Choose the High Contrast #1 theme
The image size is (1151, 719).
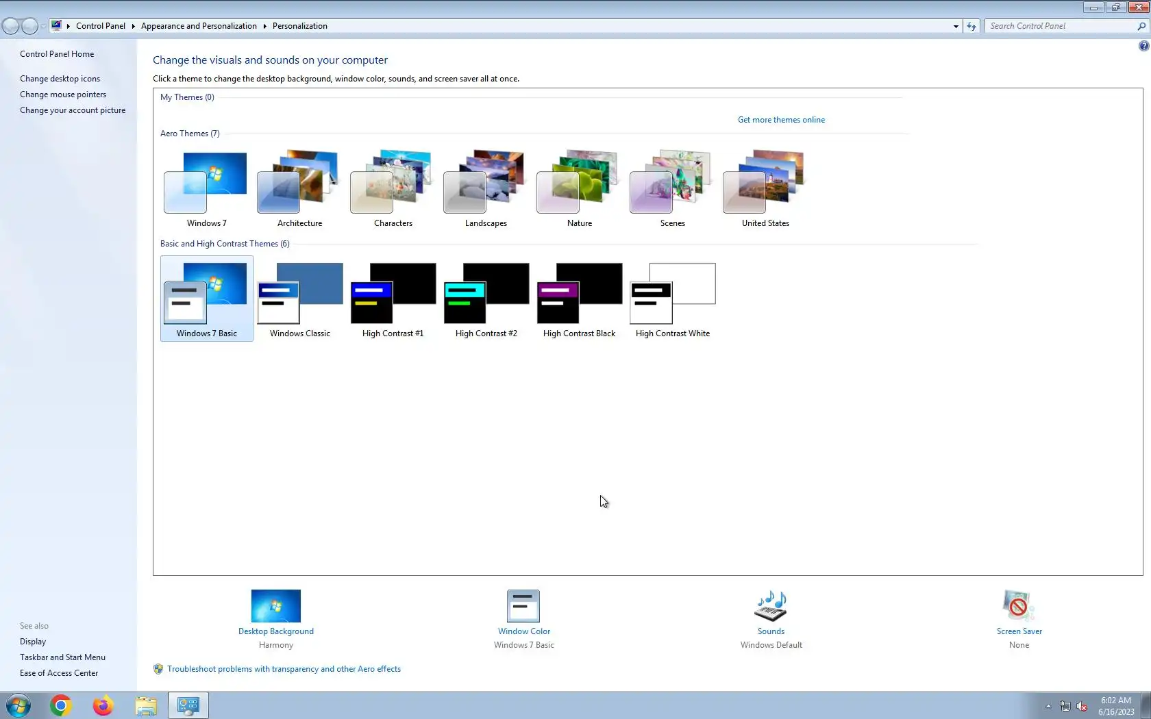[393, 299]
